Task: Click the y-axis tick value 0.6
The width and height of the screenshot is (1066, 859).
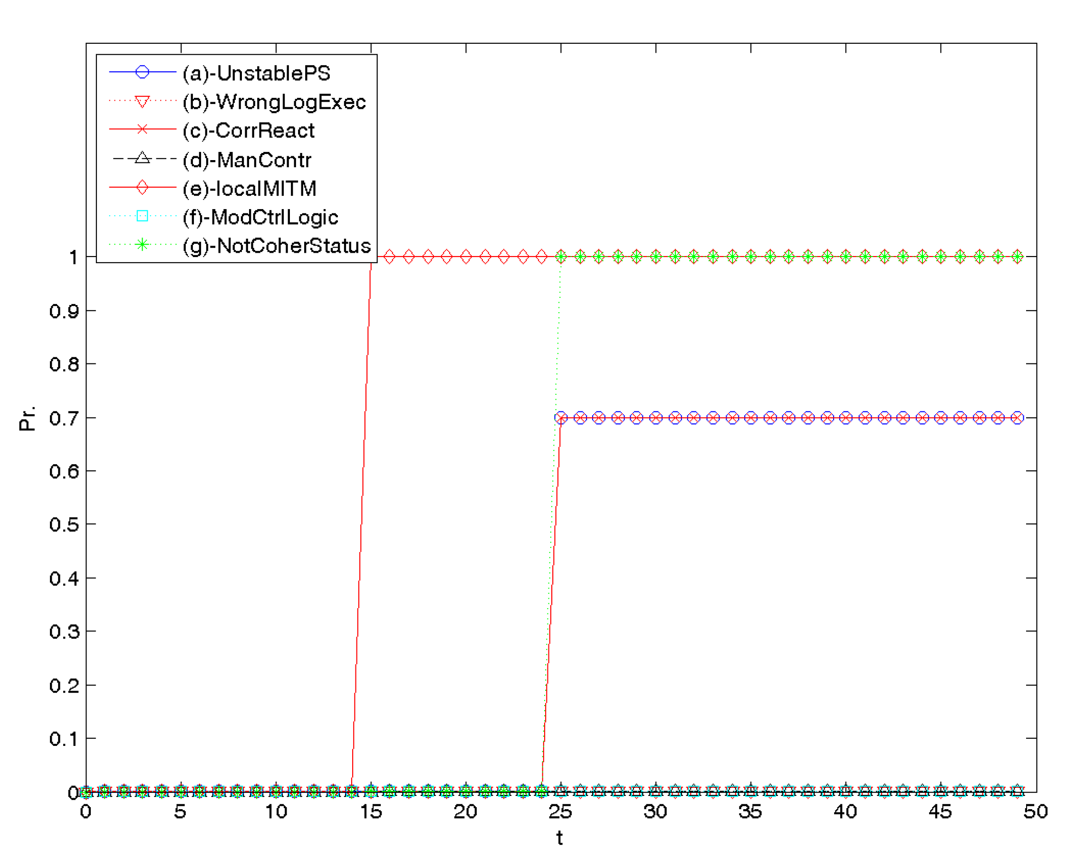Action: 64,472
